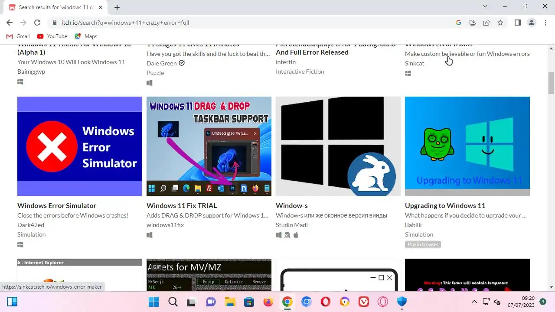Go back to the previous page
The height and width of the screenshot is (312, 555).
coord(10,23)
